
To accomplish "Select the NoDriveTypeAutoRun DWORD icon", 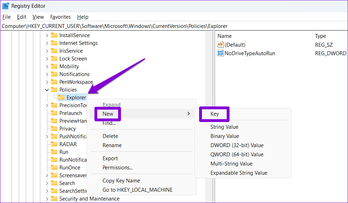I will click(220, 53).
